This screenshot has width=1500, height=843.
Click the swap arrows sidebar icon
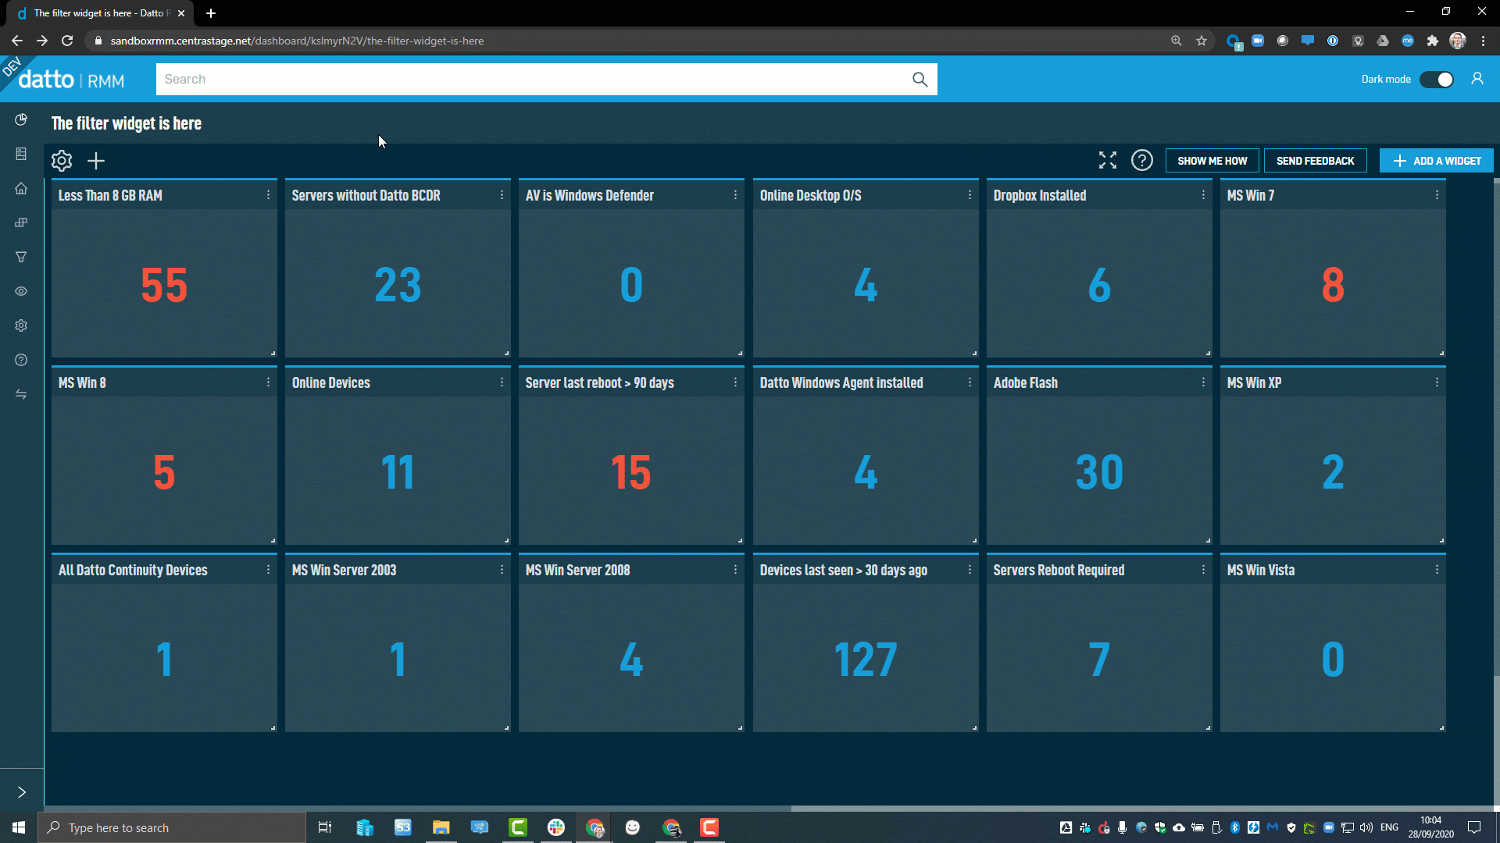click(x=21, y=394)
